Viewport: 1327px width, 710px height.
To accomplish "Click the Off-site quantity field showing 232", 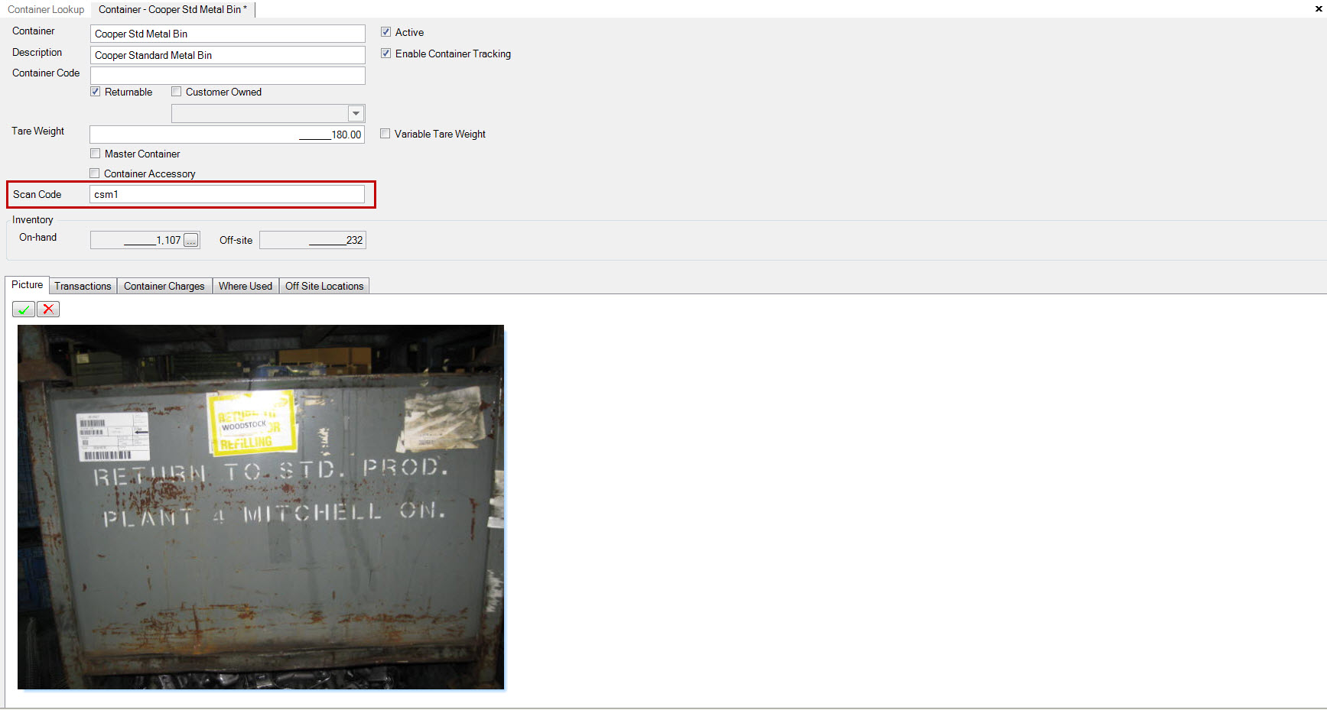I will click(313, 240).
